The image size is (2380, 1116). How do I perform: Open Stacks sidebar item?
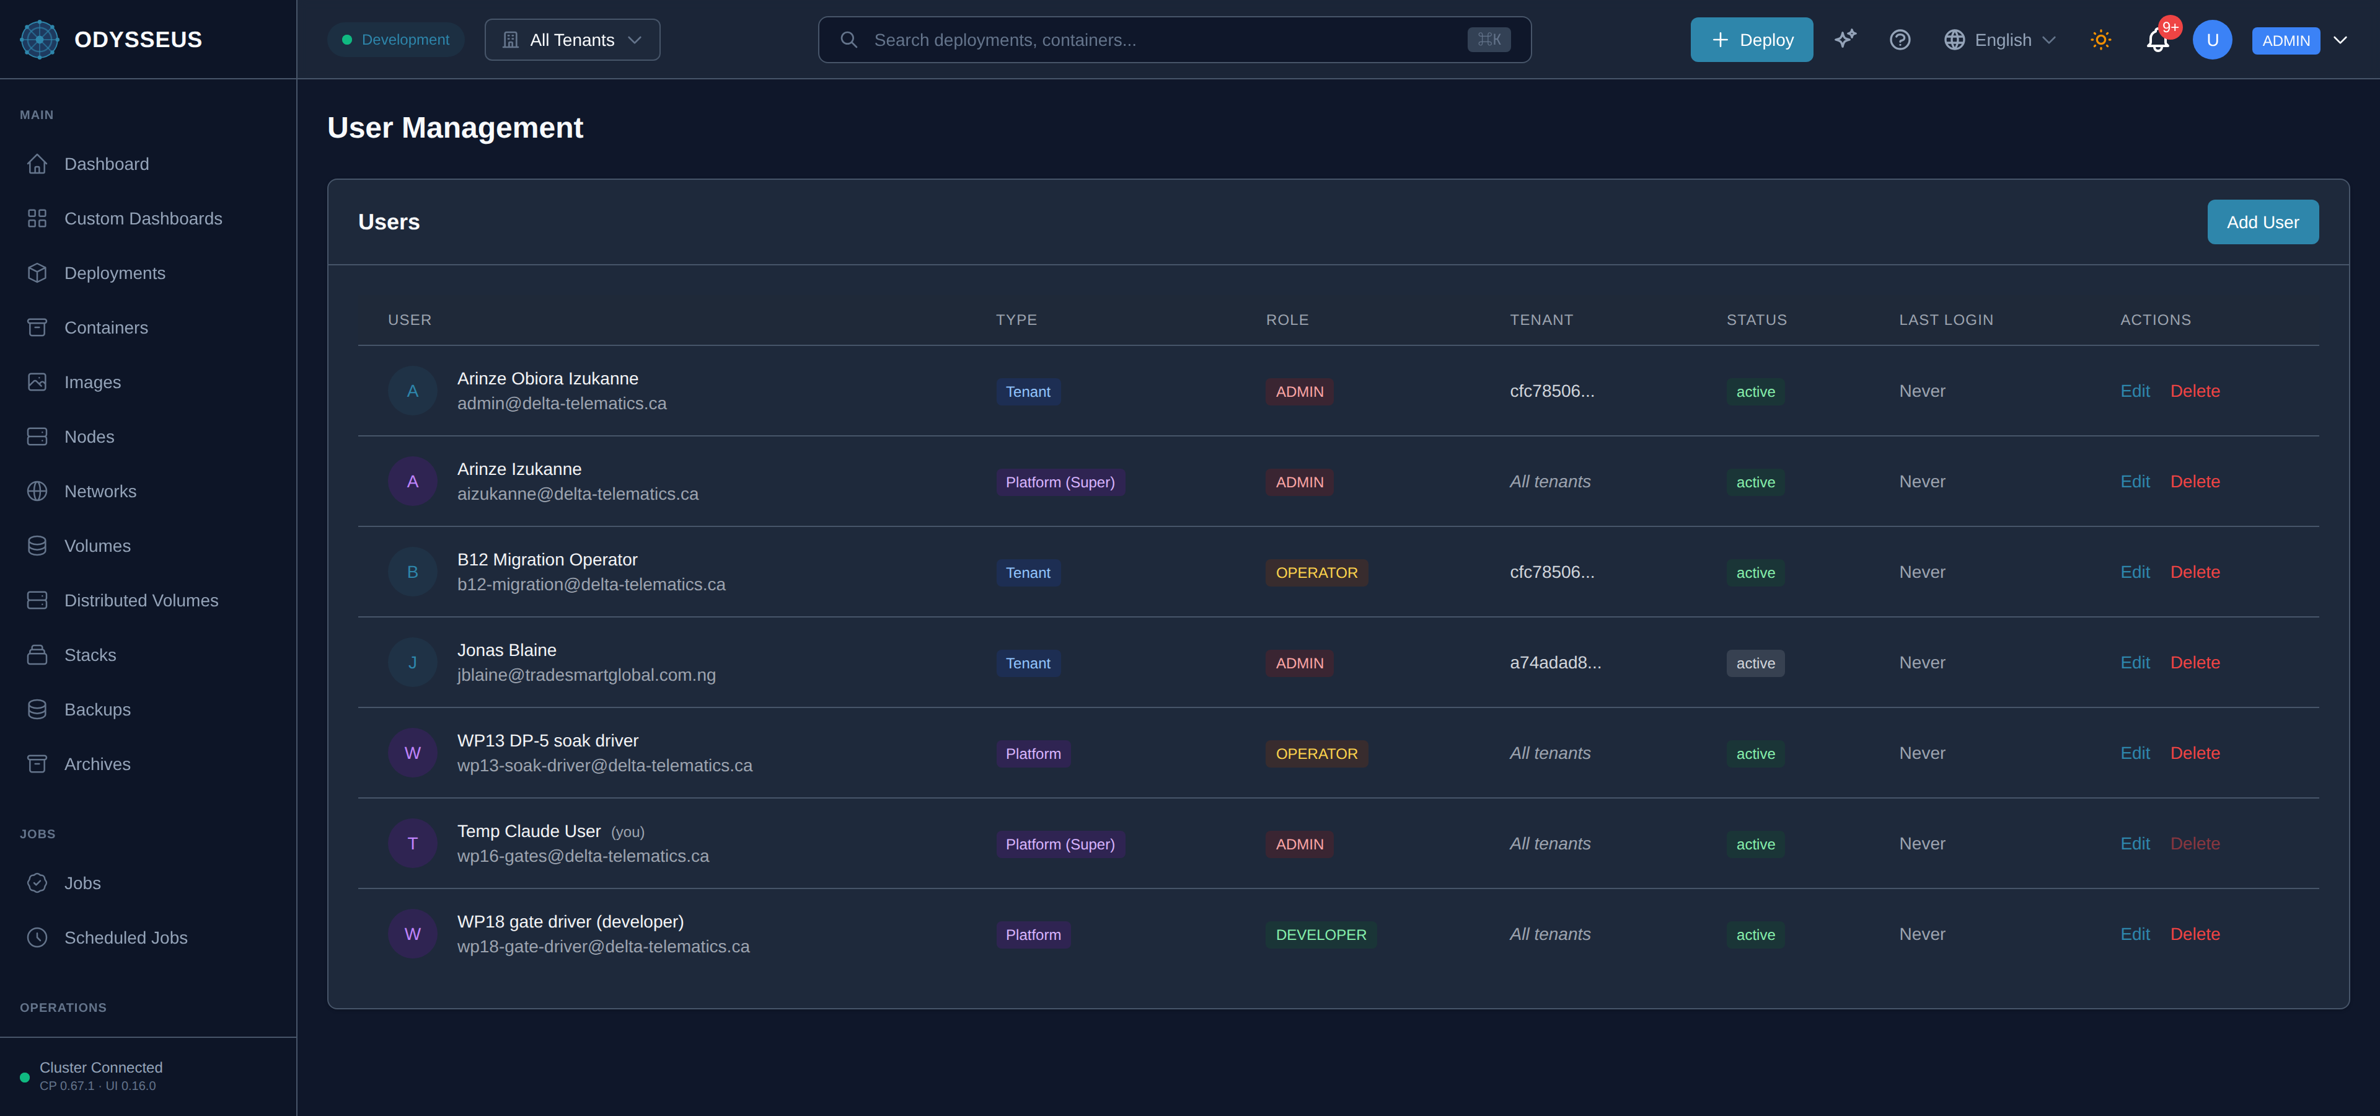click(148, 654)
